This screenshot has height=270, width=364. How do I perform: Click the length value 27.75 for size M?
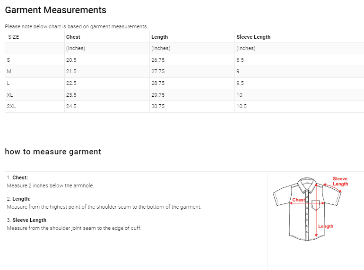158,72
